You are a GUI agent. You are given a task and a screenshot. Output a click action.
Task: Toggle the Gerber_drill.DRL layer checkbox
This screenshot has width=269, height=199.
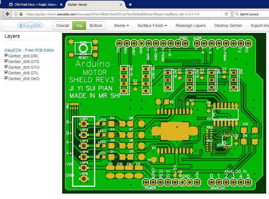[6, 55]
